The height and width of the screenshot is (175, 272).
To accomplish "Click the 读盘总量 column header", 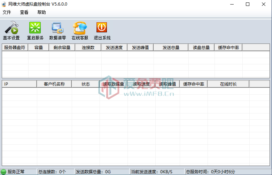I will [x=201, y=47].
